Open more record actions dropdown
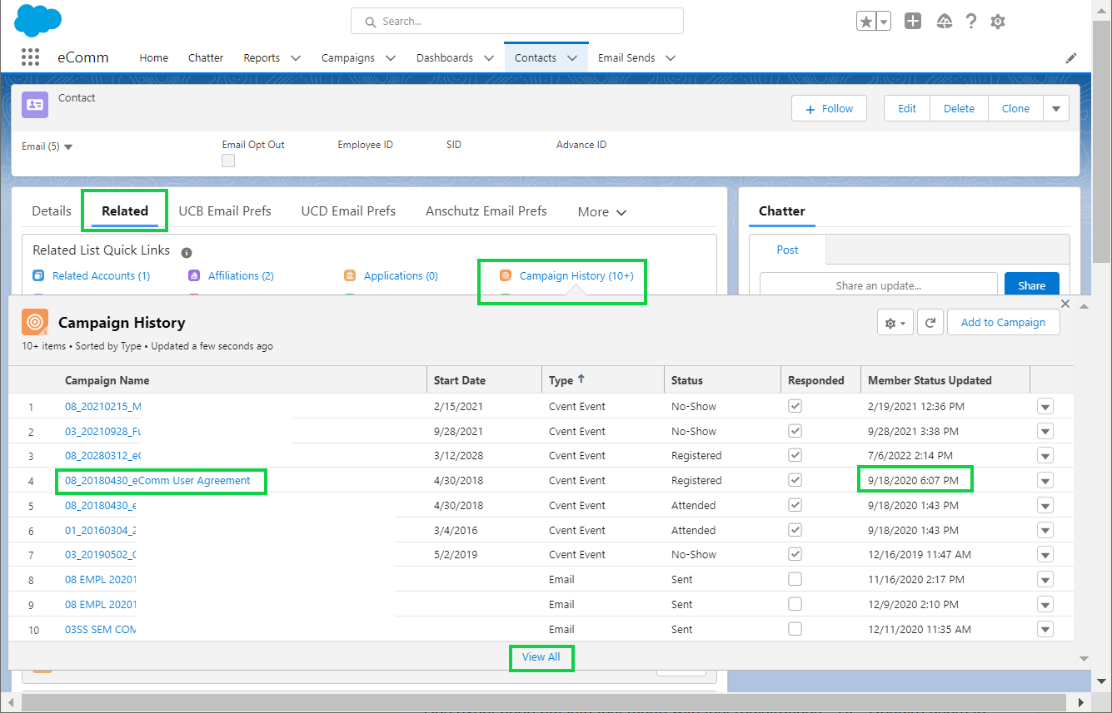Viewport: 1112px width, 713px height. click(x=1056, y=108)
